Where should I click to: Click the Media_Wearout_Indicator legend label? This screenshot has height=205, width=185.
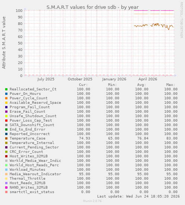pyautogui.click(x=35, y=174)
